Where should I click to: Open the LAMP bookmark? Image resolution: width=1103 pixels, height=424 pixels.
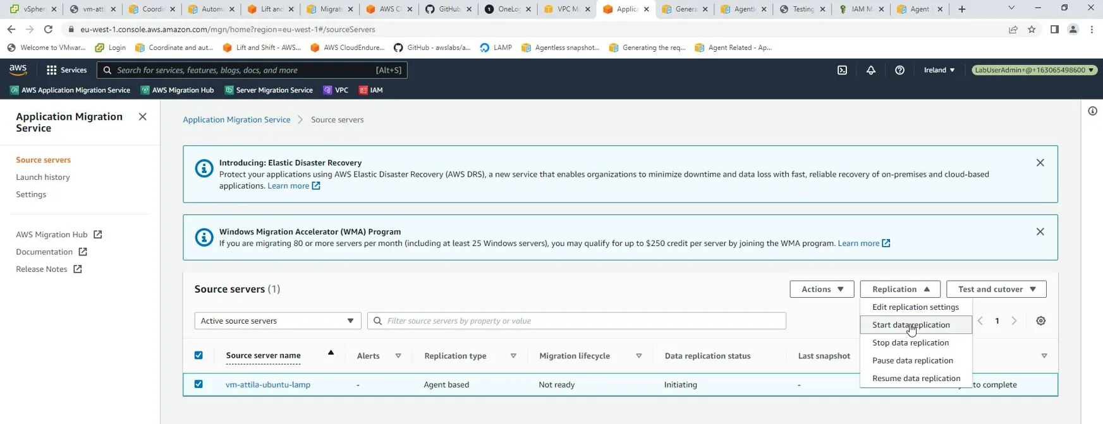(x=496, y=47)
